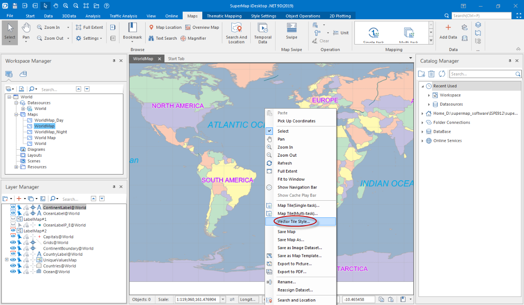Click the Full Extent button
524x305 pixels.
coord(89,27)
